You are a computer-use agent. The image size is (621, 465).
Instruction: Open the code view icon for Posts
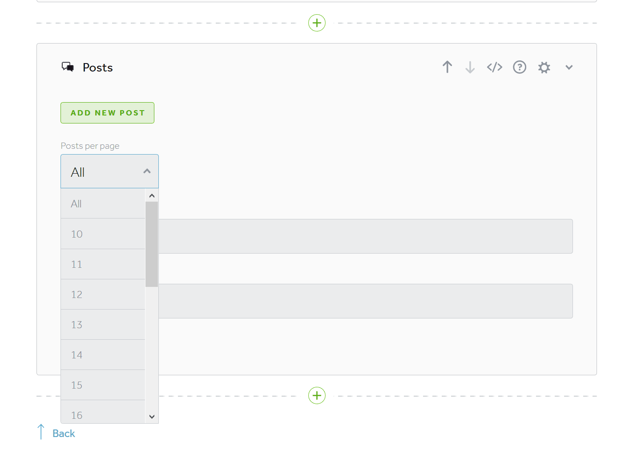494,67
